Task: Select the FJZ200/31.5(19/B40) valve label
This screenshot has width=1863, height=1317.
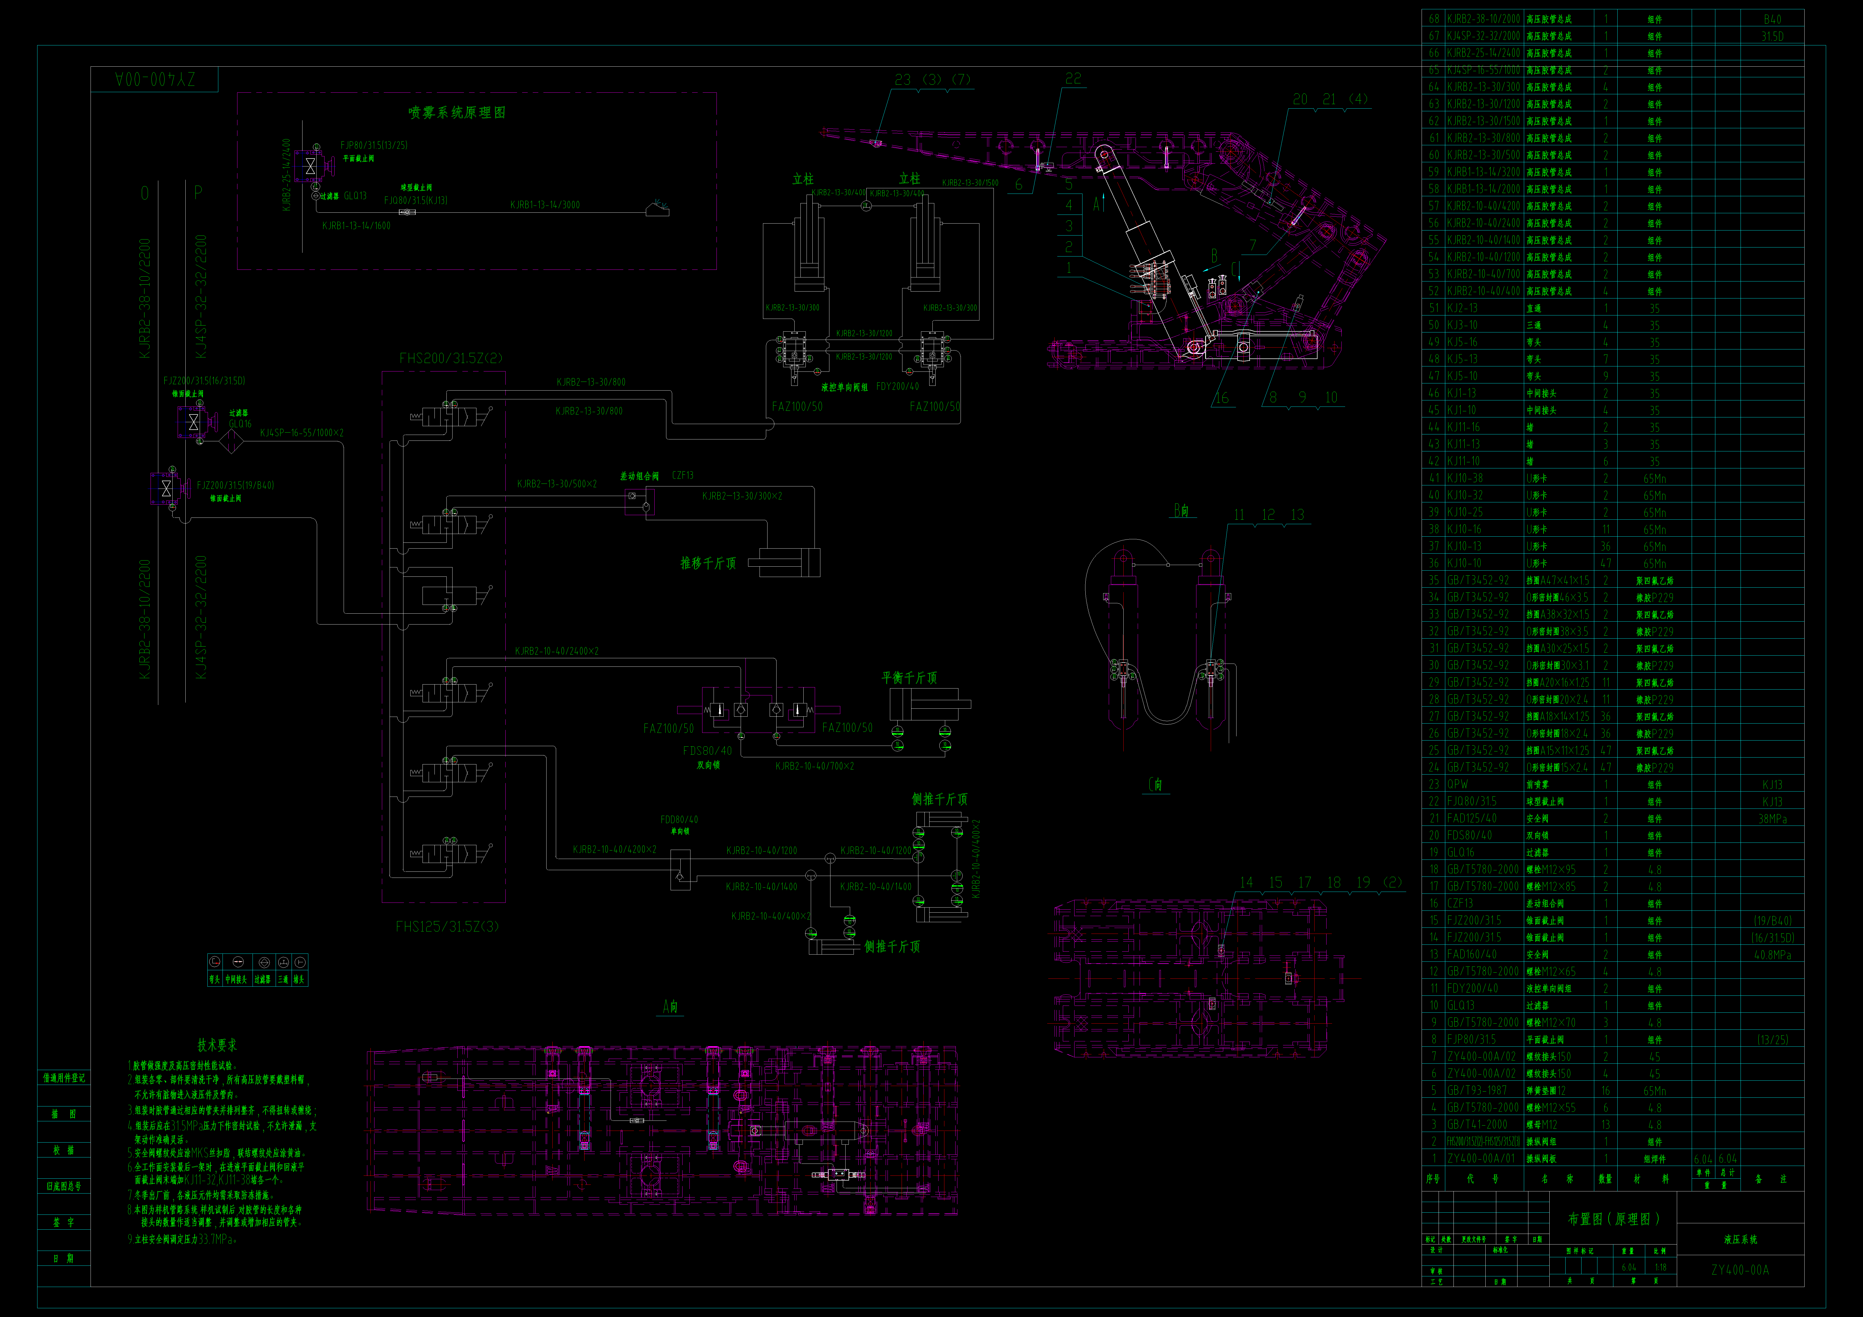Action: (235, 485)
